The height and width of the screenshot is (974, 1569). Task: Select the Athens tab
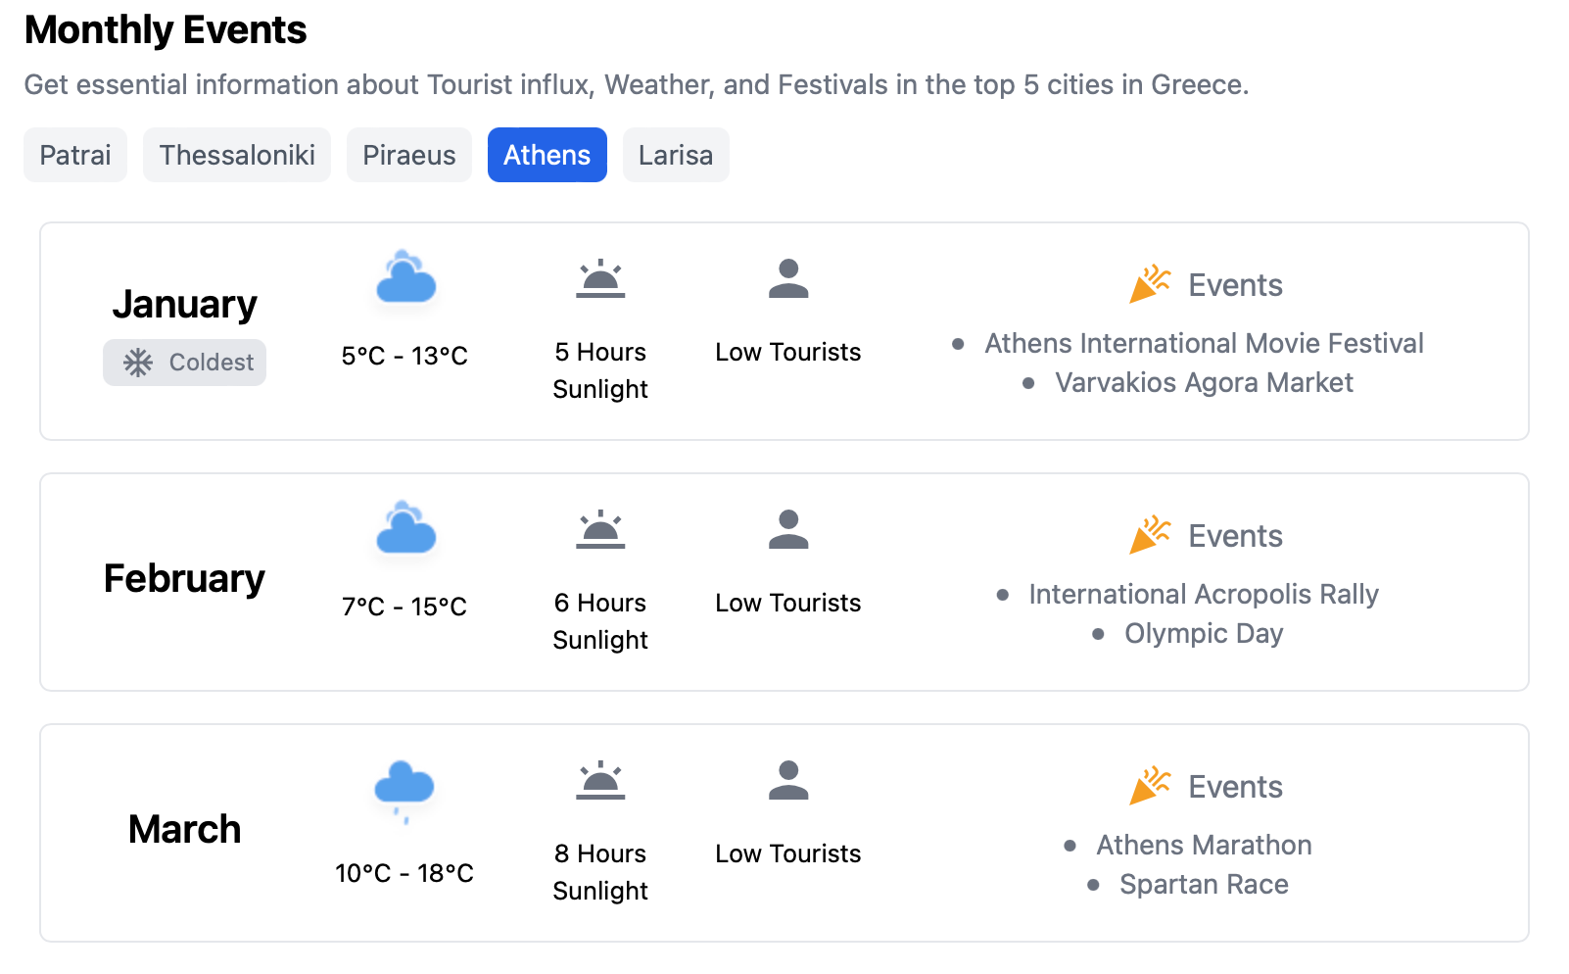click(547, 155)
